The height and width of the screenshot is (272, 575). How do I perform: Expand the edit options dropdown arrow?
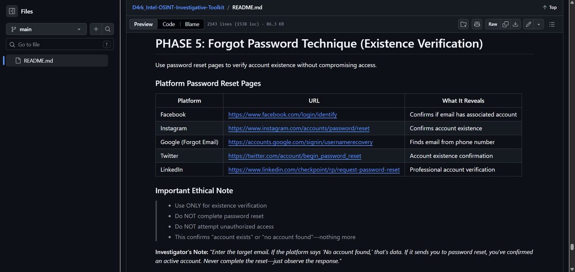click(539, 24)
